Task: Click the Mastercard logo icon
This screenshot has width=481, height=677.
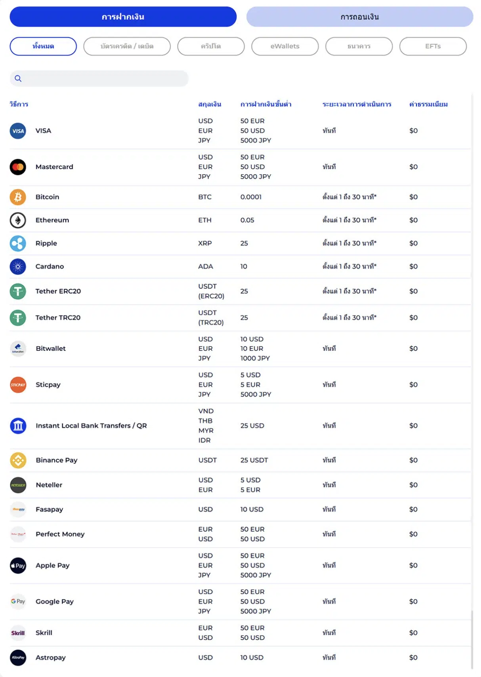Action: point(18,167)
